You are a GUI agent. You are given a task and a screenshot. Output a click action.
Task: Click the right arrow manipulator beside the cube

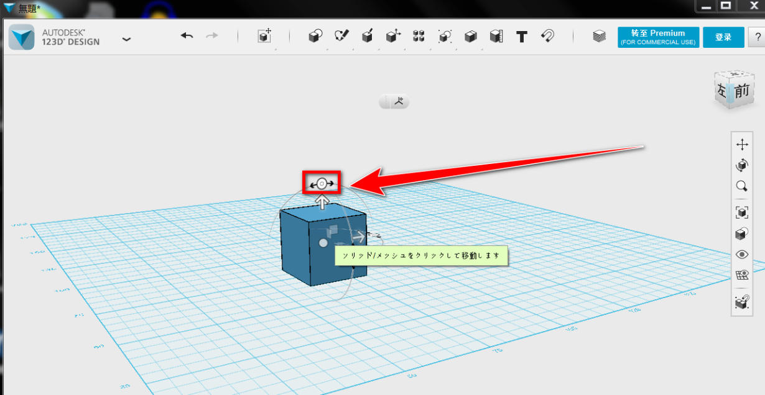point(359,237)
